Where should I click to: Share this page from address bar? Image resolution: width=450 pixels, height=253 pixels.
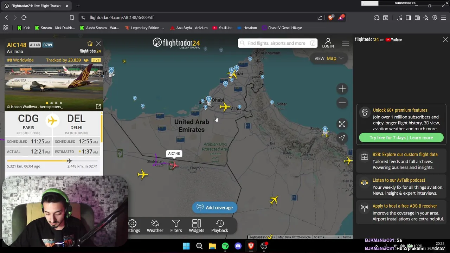click(320, 18)
